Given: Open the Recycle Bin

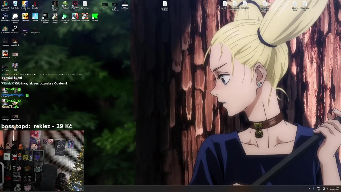Looking at the screenshot, I should 15,5.
